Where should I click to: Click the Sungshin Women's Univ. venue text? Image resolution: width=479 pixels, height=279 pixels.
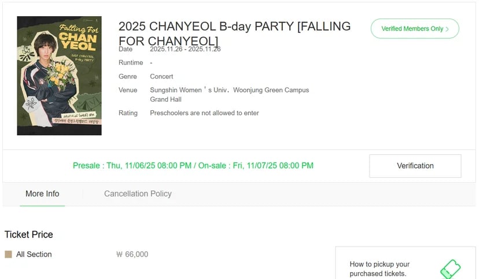pyautogui.click(x=230, y=90)
